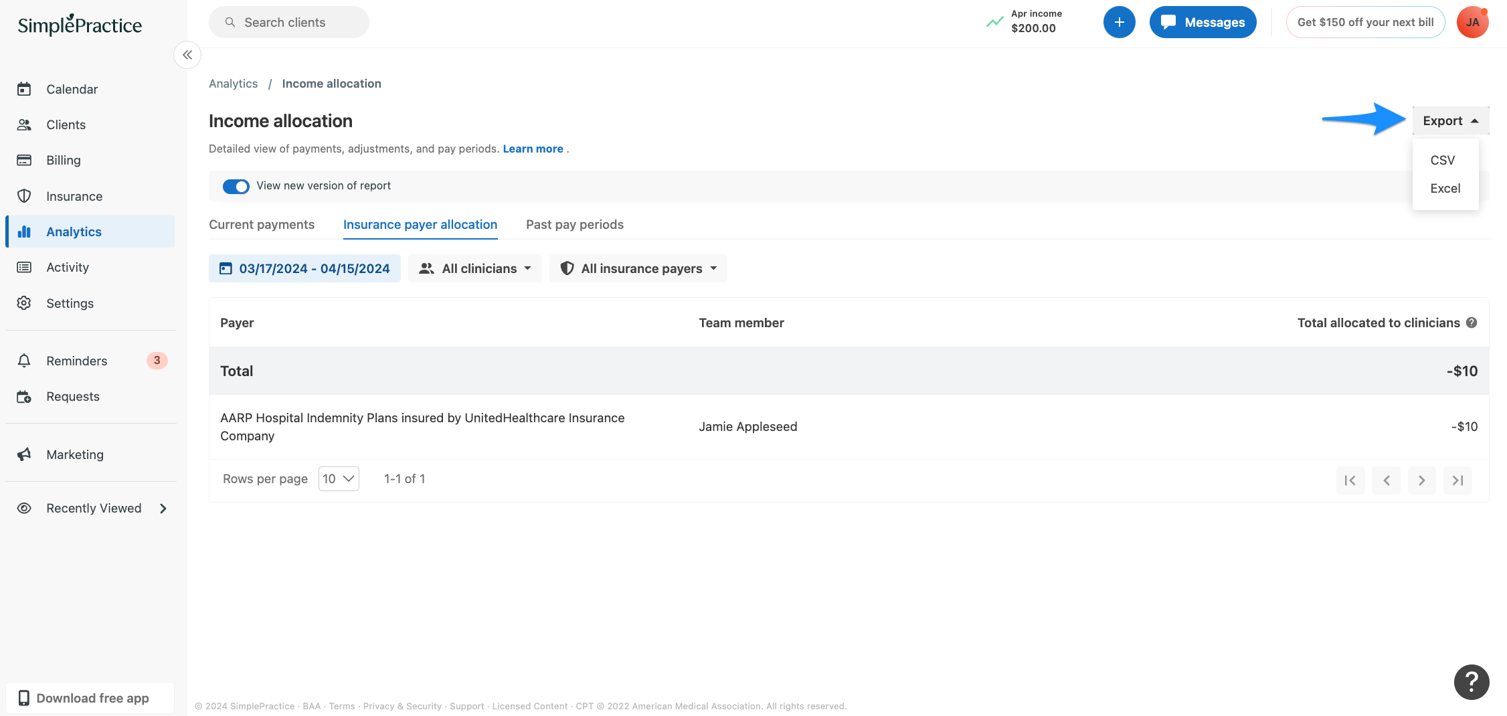
Task: Click the Analytics bar chart icon
Action: [x=24, y=232]
